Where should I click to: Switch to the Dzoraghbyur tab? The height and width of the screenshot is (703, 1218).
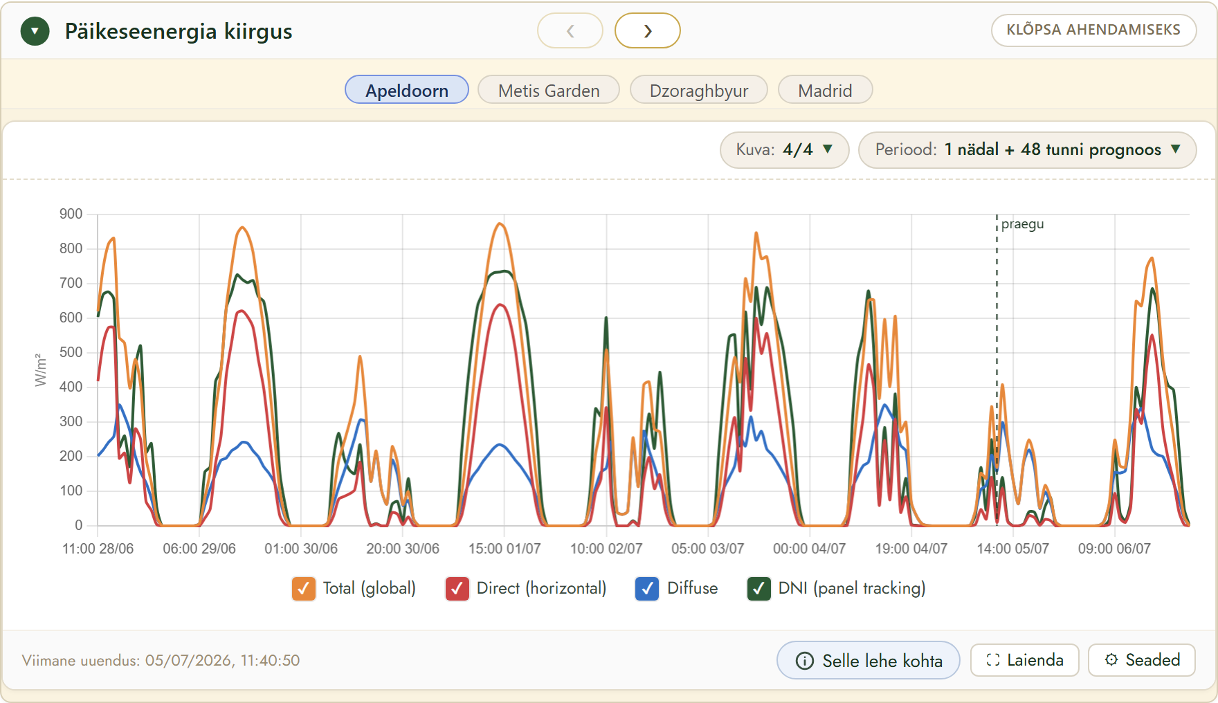pos(699,90)
